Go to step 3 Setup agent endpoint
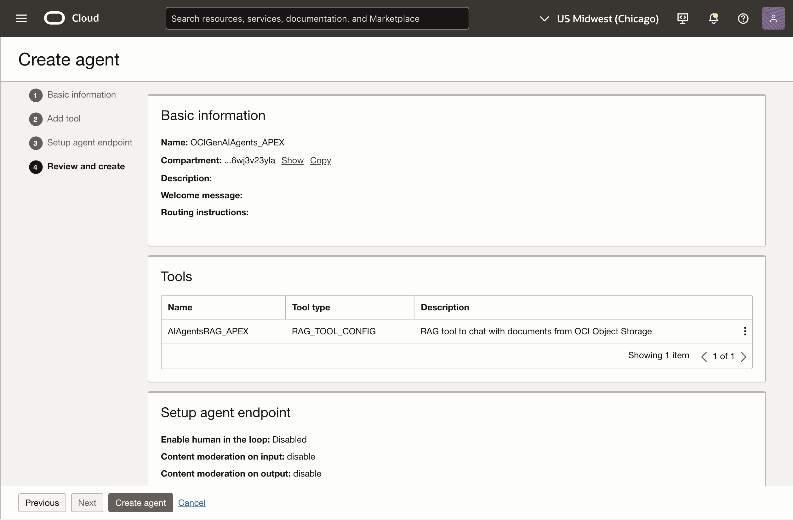The width and height of the screenshot is (793, 520). (89, 143)
